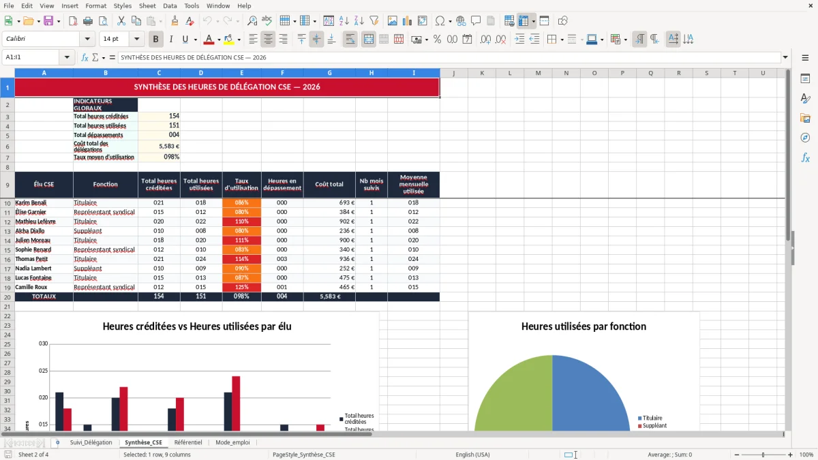Insert hyperlink with the globe icon
This screenshot has width=818, height=460.
[461, 21]
